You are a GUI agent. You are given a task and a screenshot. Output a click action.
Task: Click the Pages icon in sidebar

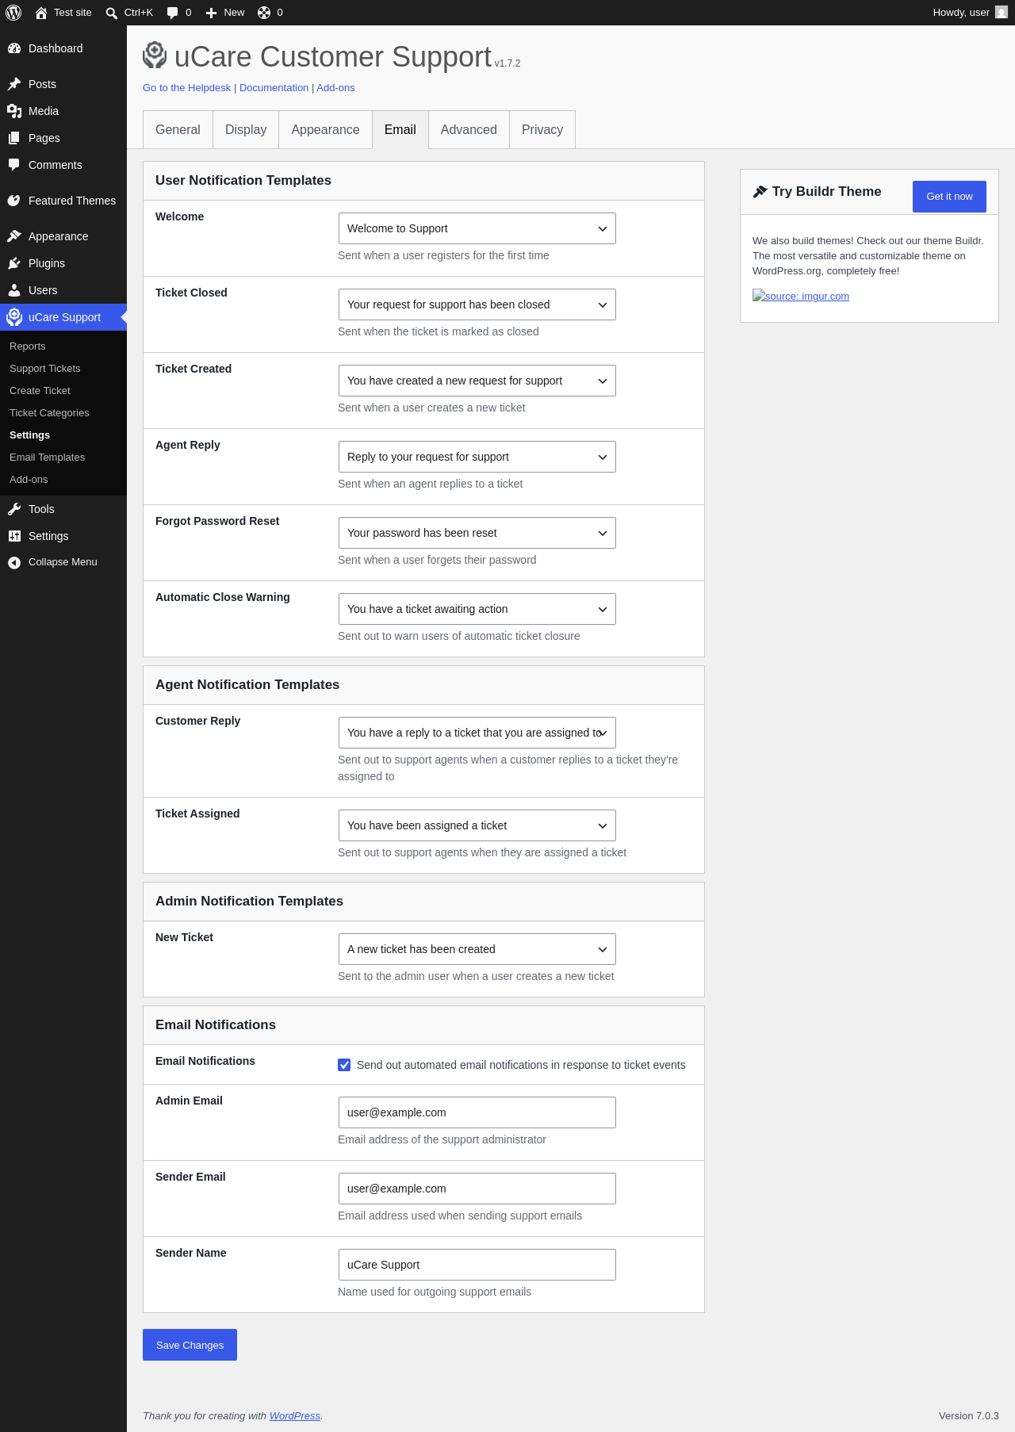point(14,138)
